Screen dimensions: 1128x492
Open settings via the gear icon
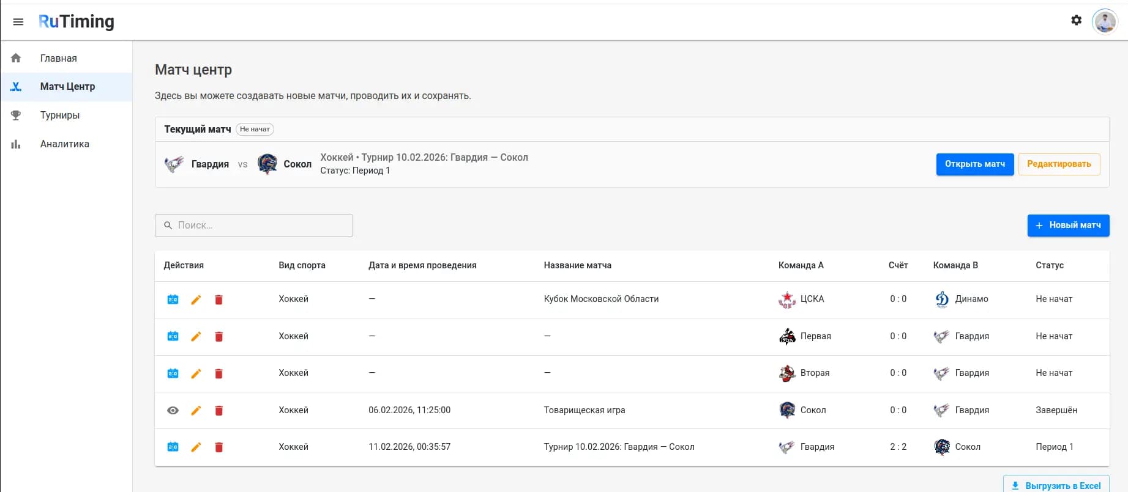[x=1076, y=20]
